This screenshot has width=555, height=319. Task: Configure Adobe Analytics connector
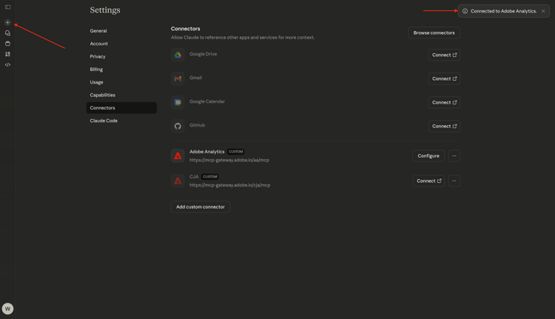(x=428, y=155)
